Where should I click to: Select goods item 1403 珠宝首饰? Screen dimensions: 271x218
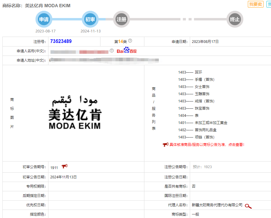click(x=194, y=108)
